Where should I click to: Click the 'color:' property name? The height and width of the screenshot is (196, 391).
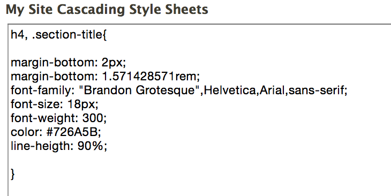tap(26, 132)
